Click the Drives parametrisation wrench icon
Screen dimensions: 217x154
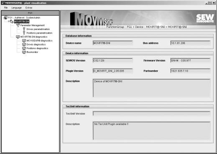(24, 29)
